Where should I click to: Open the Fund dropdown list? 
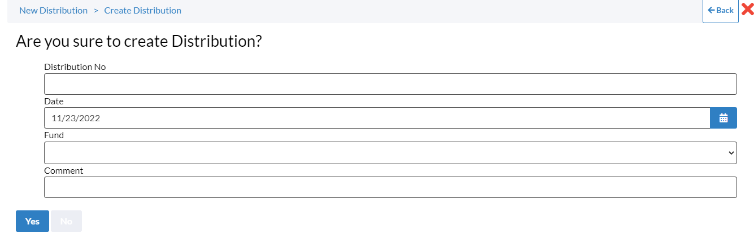(390, 153)
